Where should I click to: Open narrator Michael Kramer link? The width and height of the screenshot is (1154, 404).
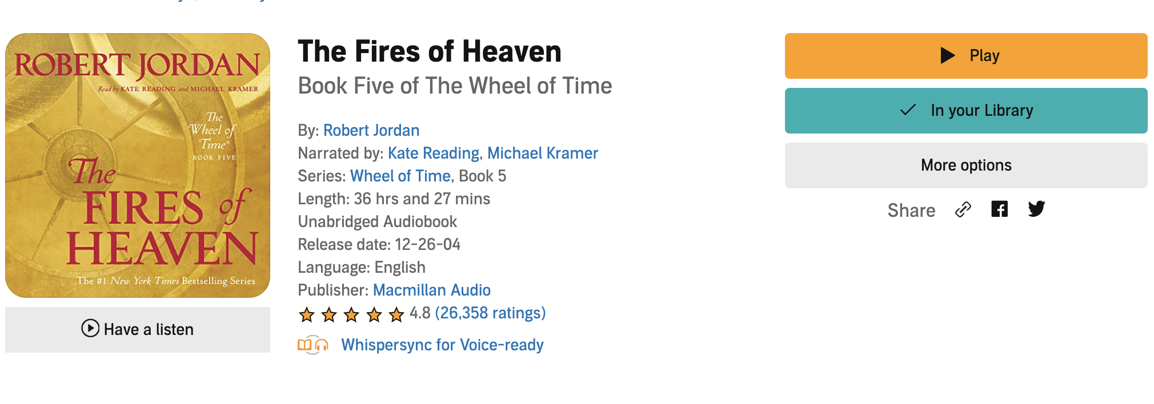point(542,153)
